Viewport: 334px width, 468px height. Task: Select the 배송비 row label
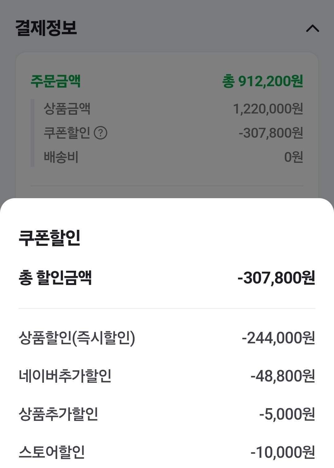tap(61, 157)
